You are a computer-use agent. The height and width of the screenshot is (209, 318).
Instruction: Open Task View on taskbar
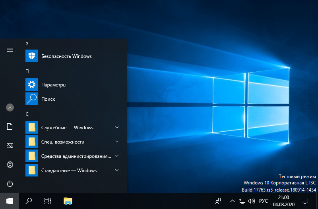point(48,201)
